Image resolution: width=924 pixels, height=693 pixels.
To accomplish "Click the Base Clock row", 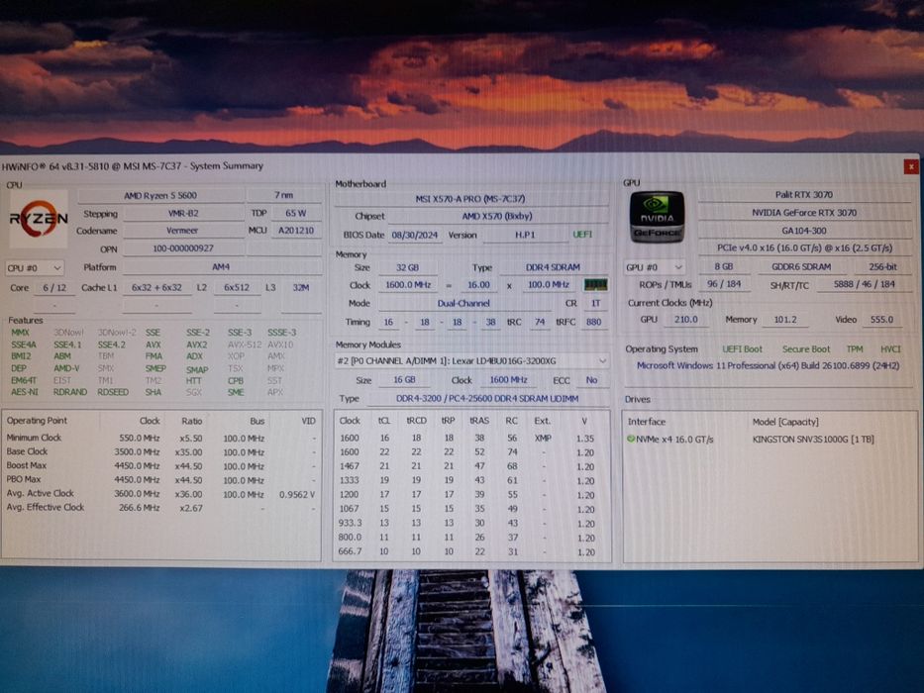I will 161,452.
